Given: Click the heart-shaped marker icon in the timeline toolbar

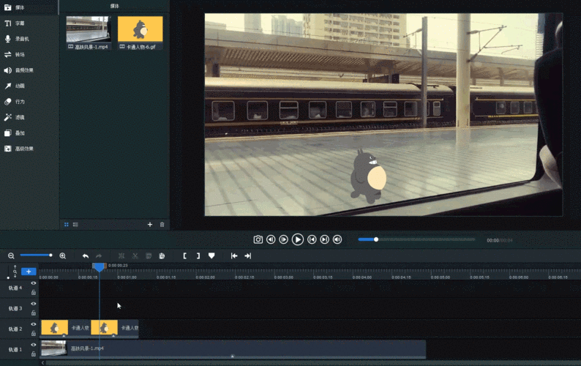Looking at the screenshot, I should click(x=211, y=255).
